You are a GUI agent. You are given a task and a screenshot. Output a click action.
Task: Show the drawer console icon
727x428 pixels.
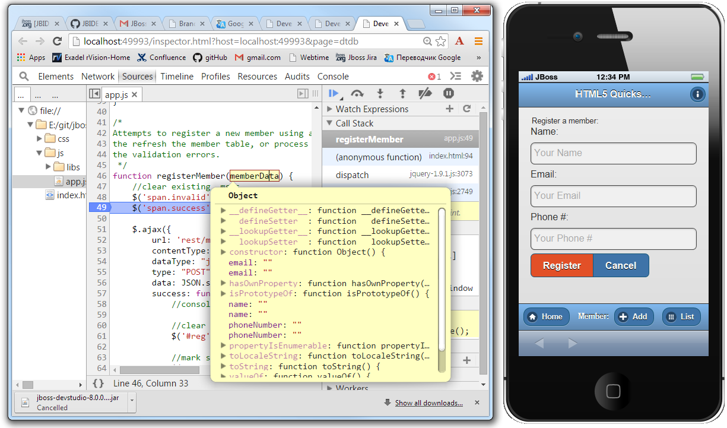(x=456, y=76)
